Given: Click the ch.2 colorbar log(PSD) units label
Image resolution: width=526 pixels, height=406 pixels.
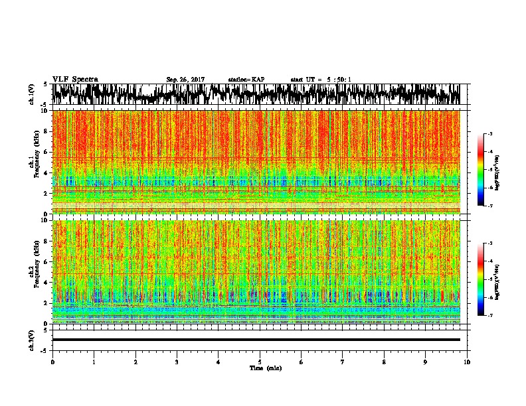Looking at the screenshot, I should 498,282.
